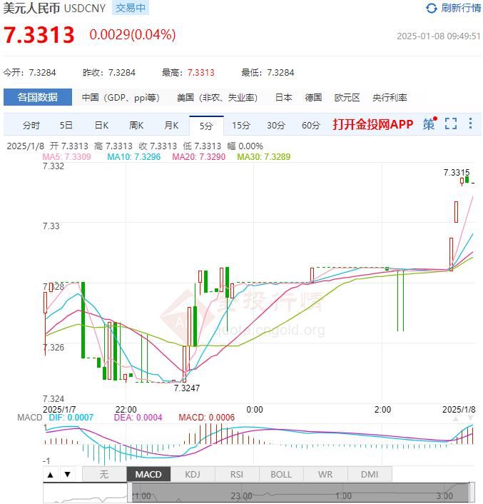Select the 无 (none) indicator option
The height and width of the screenshot is (504, 483).
pyautogui.click(x=104, y=474)
